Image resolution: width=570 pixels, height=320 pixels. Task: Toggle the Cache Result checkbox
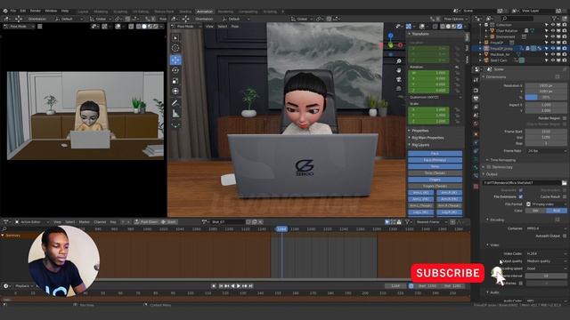coord(565,196)
